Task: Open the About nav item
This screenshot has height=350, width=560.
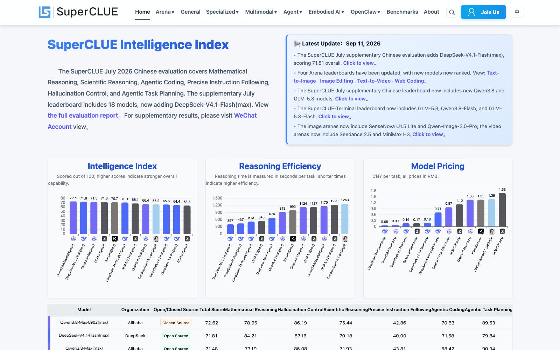Action: click(431, 12)
